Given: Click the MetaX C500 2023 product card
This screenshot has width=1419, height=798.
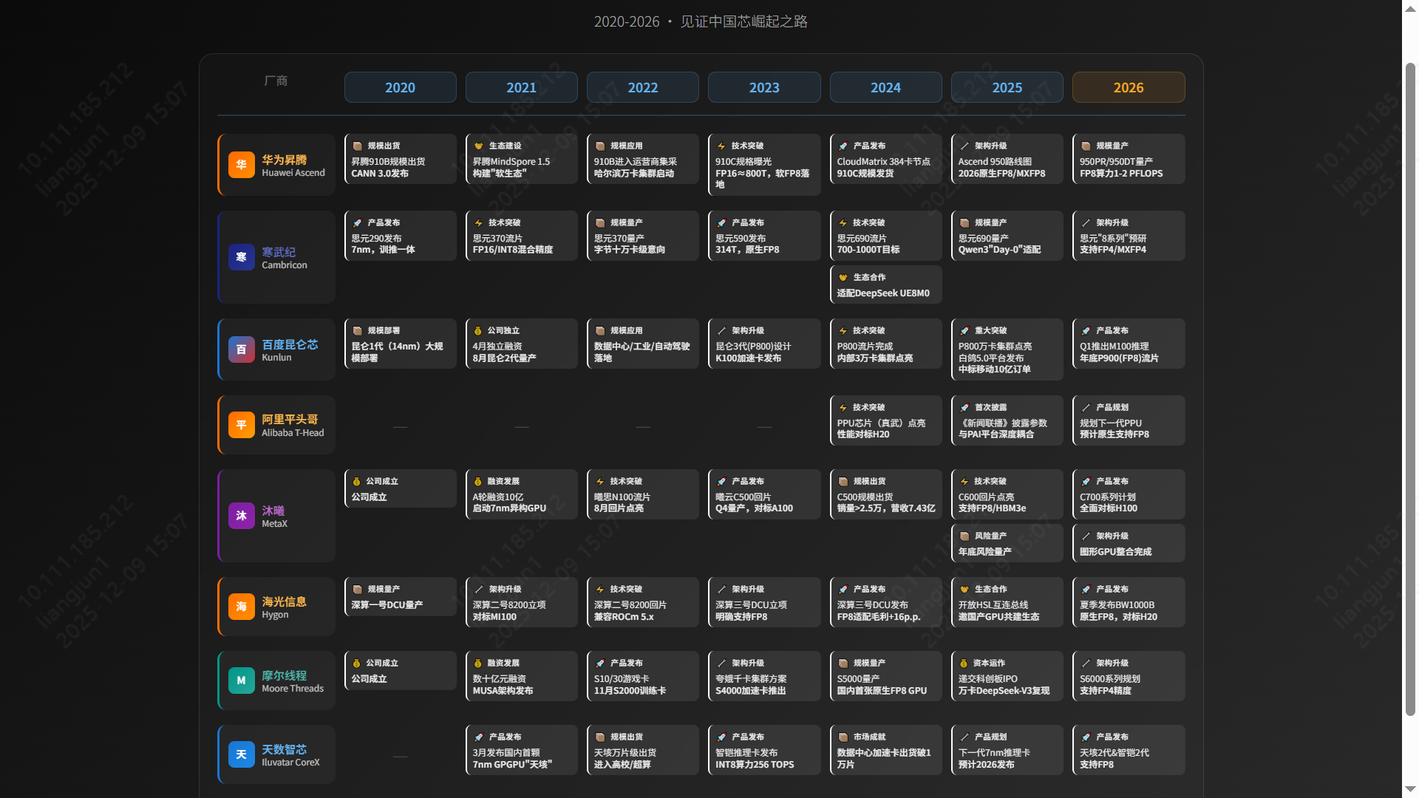Looking at the screenshot, I should (764, 494).
